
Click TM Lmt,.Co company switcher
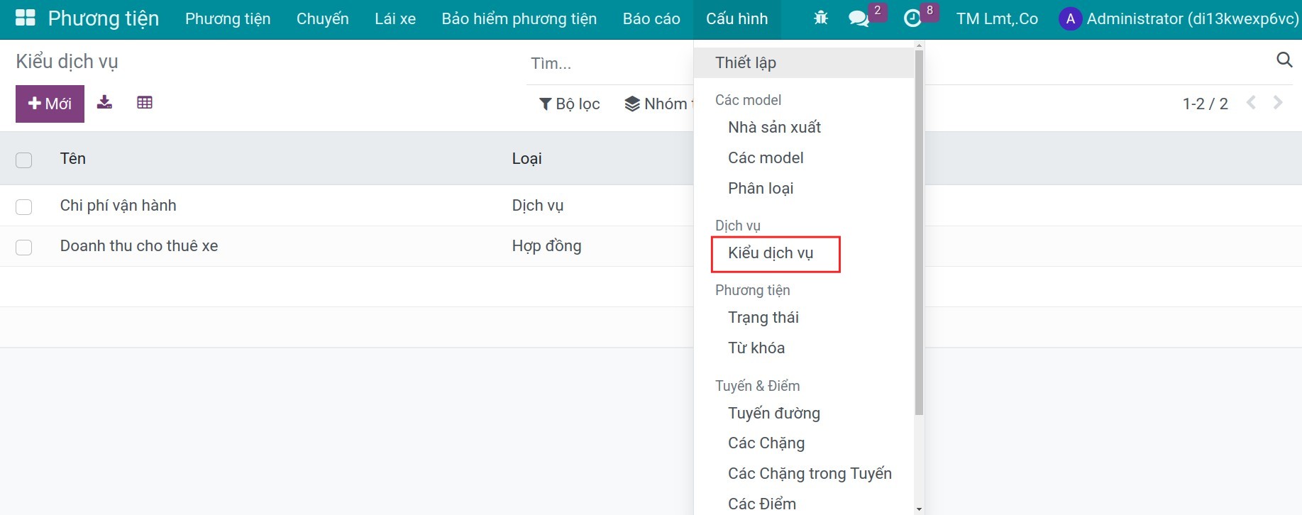tap(997, 18)
